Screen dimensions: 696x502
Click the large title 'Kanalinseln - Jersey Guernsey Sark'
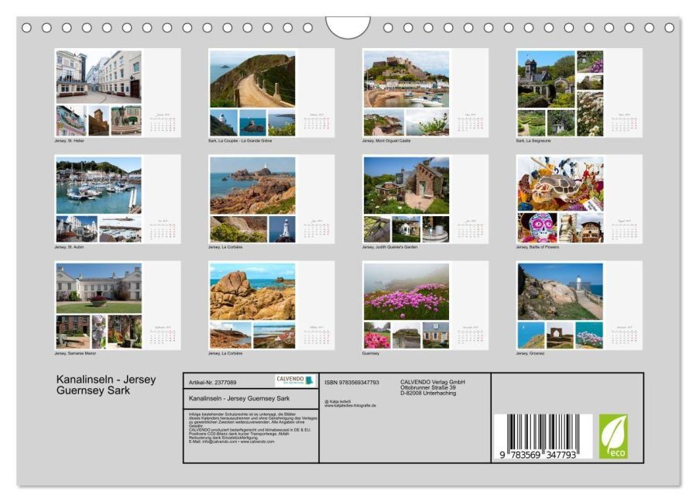click(x=106, y=385)
